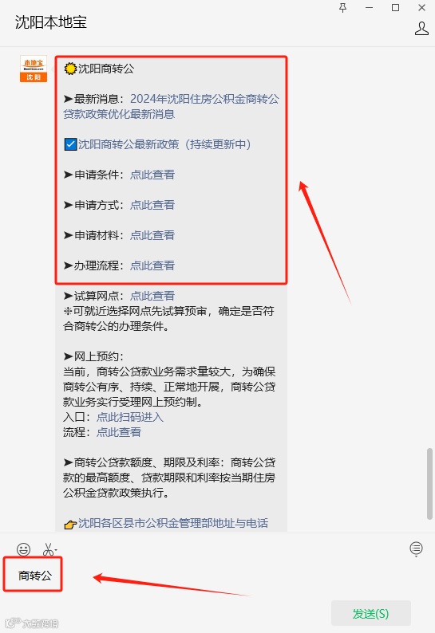The height and width of the screenshot is (633, 435).
Task: Click the message input field with 商转公
Action: tap(217, 576)
